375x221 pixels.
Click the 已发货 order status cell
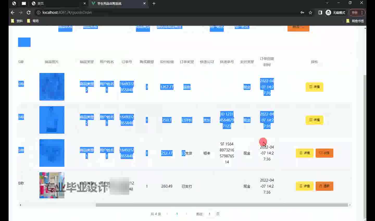(187, 153)
